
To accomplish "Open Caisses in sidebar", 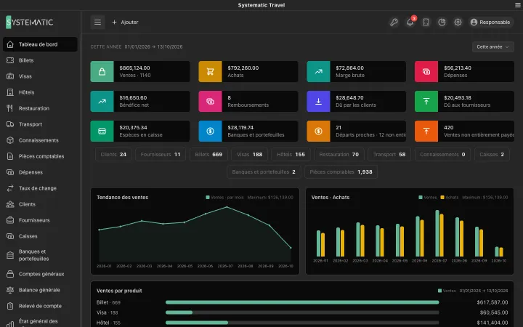I will (x=40, y=236).
